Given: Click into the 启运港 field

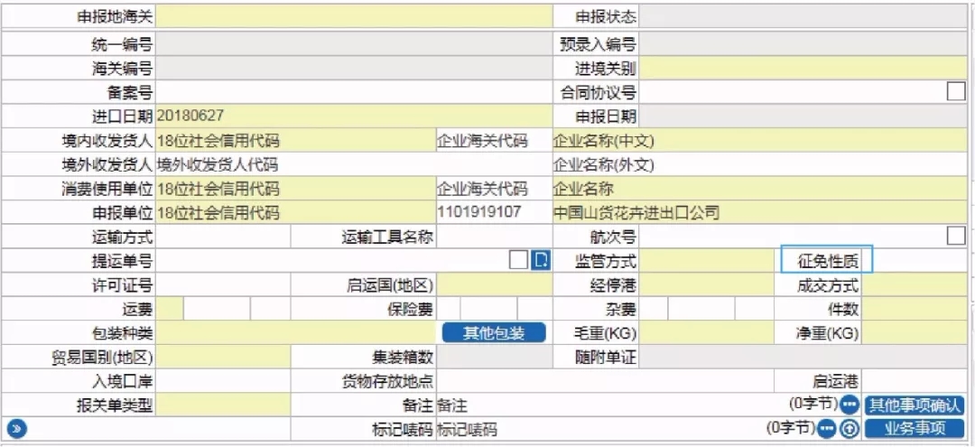Looking at the screenshot, I should (915, 380).
